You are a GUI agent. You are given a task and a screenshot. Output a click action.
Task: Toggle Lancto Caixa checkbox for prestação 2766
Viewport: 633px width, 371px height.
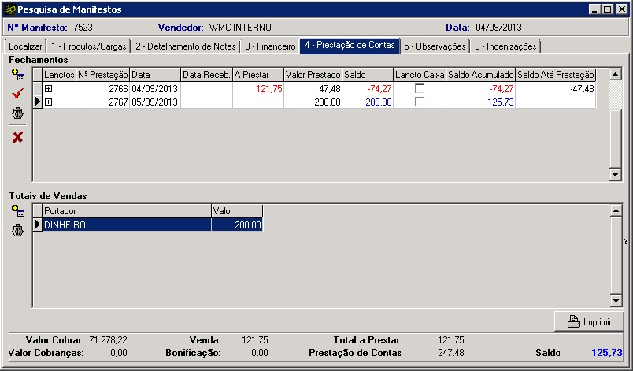point(420,89)
